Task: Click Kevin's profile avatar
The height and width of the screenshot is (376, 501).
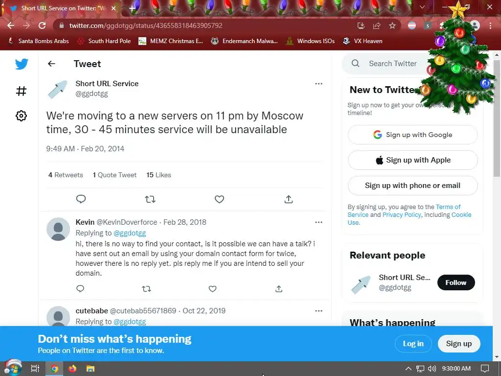Action: click(58, 229)
